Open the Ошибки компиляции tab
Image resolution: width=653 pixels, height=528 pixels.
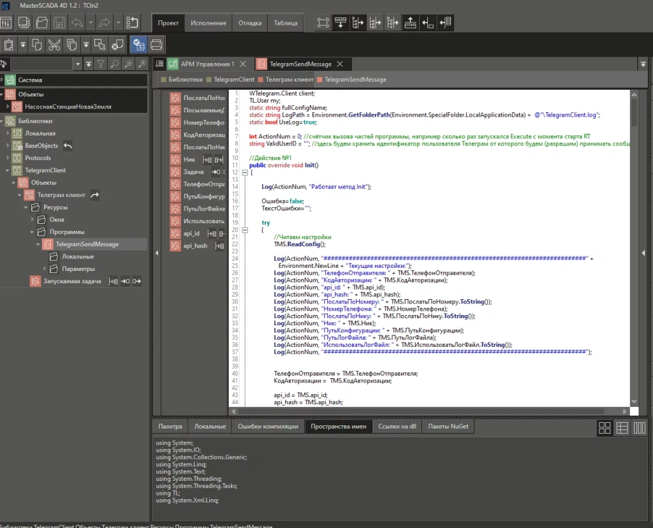tap(267, 427)
